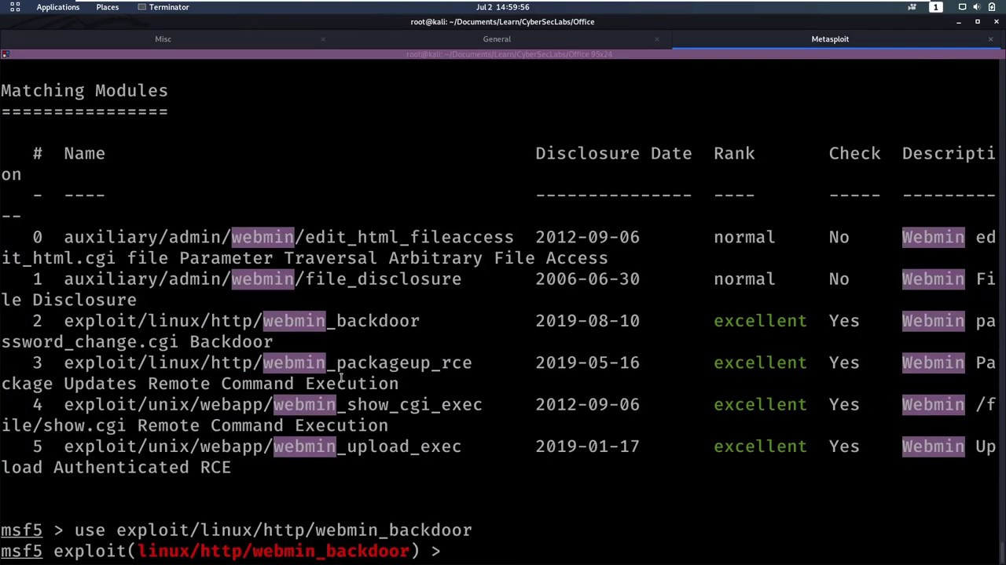The image size is (1006, 565).
Task: Click the purple terminal pane title bar
Action: pos(503,54)
